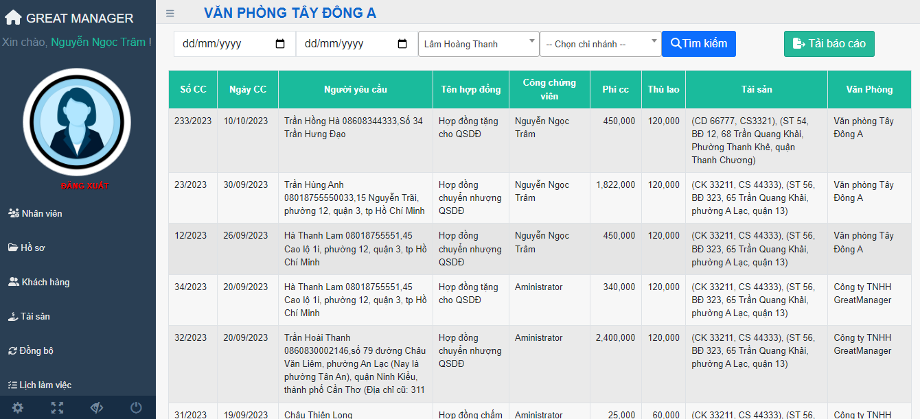Open the Lâm Hoàng Thanh dropdown

pos(478,44)
